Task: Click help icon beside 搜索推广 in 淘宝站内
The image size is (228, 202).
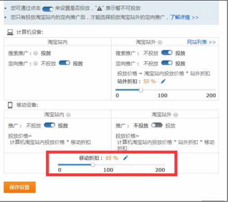Action: coord(36,53)
